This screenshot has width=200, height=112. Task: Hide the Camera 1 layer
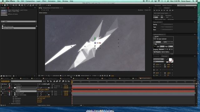[1, 86]
